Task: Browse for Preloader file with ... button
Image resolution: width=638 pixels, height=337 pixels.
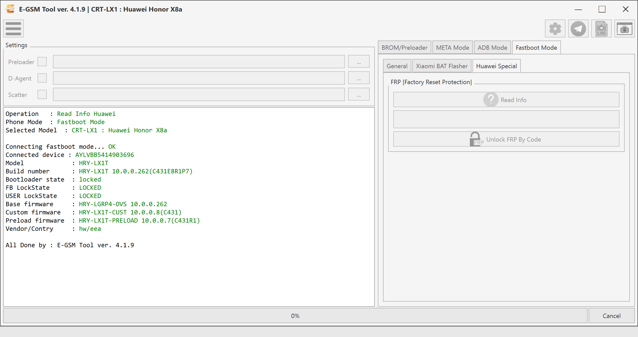Action: (359, 62)
